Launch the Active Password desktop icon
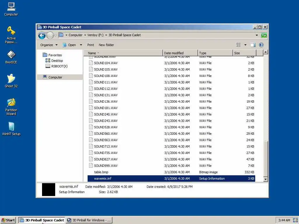299x224 pixels. click(x=11, y=35)
